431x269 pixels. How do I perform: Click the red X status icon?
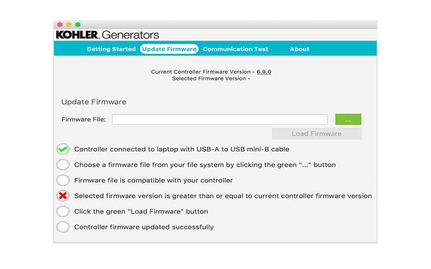coord(63,196)
